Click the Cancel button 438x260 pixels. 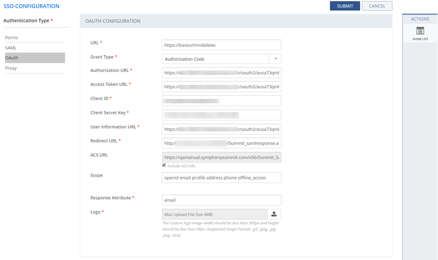coord(377,6)
